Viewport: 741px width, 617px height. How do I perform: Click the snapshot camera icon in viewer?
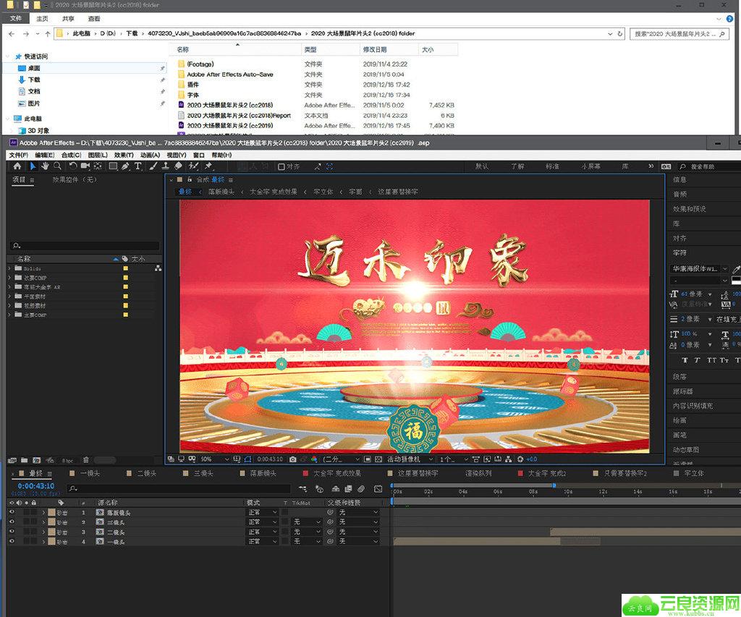tap(292, 459)
